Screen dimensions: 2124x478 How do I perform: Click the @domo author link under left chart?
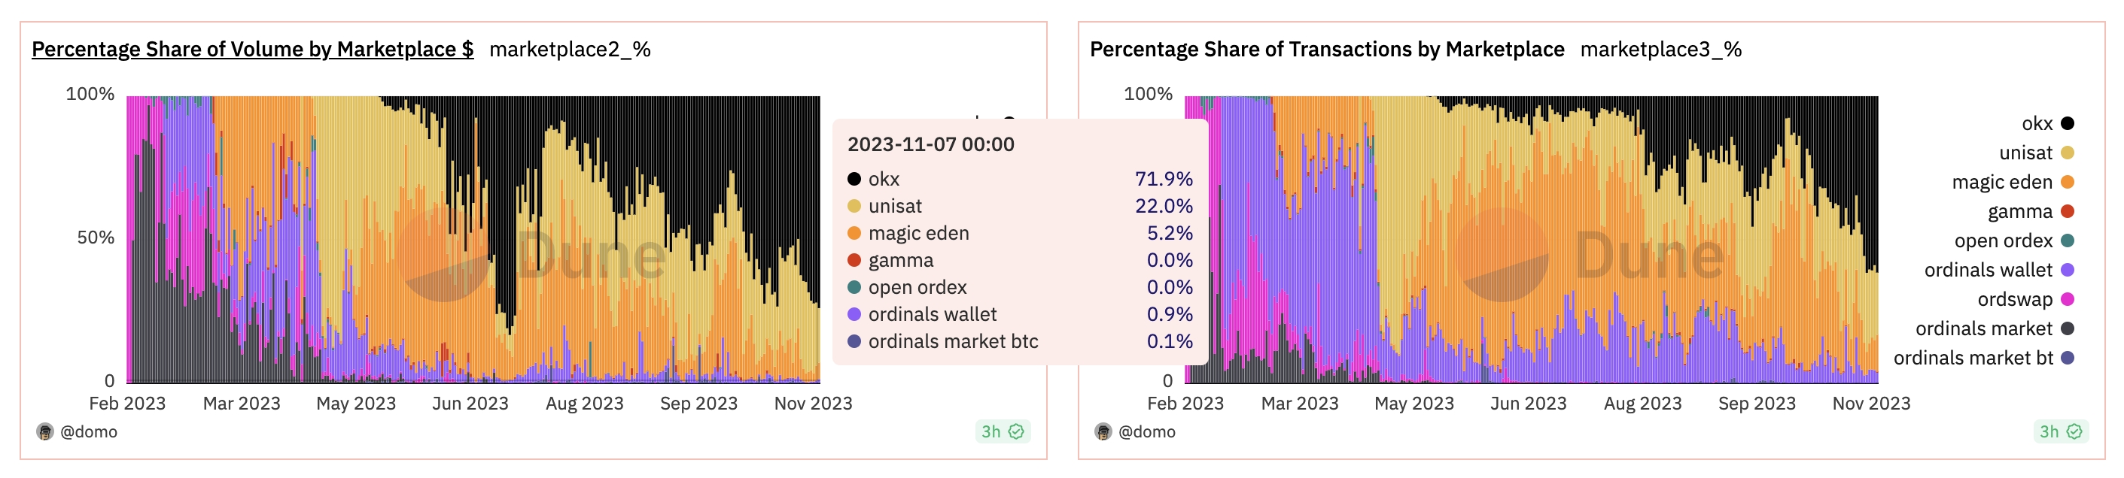click(x=88, y=432)
